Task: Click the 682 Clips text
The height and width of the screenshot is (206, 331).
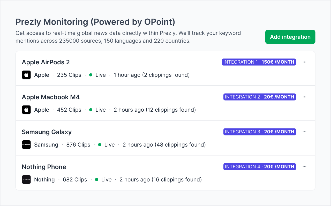Action: (x=75, y=180)
